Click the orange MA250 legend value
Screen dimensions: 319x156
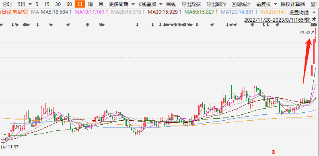point(274,12)
